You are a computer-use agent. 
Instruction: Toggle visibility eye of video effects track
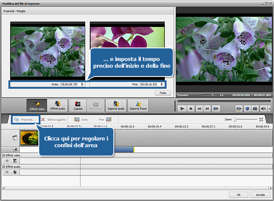(x=7, y=161)
